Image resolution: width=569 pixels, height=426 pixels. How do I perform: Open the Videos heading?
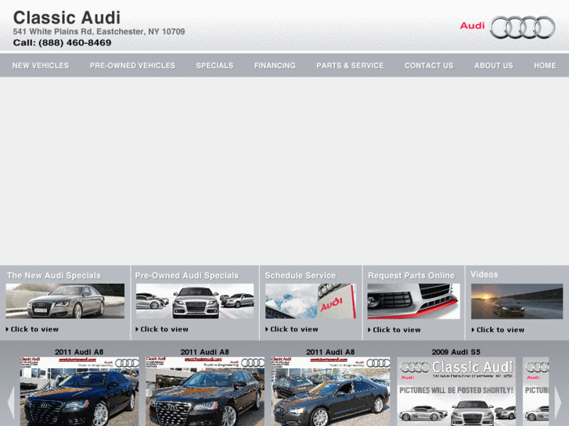click(484, 274)
